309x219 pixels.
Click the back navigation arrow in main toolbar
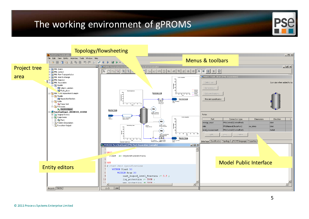pos(103,62)
